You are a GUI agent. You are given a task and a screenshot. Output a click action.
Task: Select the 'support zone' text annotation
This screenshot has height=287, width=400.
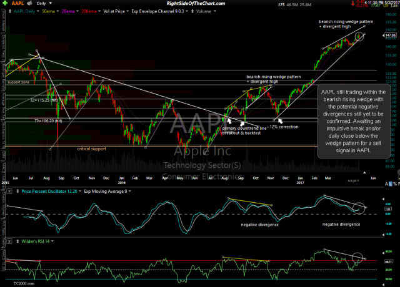click(x=18, y=82)
